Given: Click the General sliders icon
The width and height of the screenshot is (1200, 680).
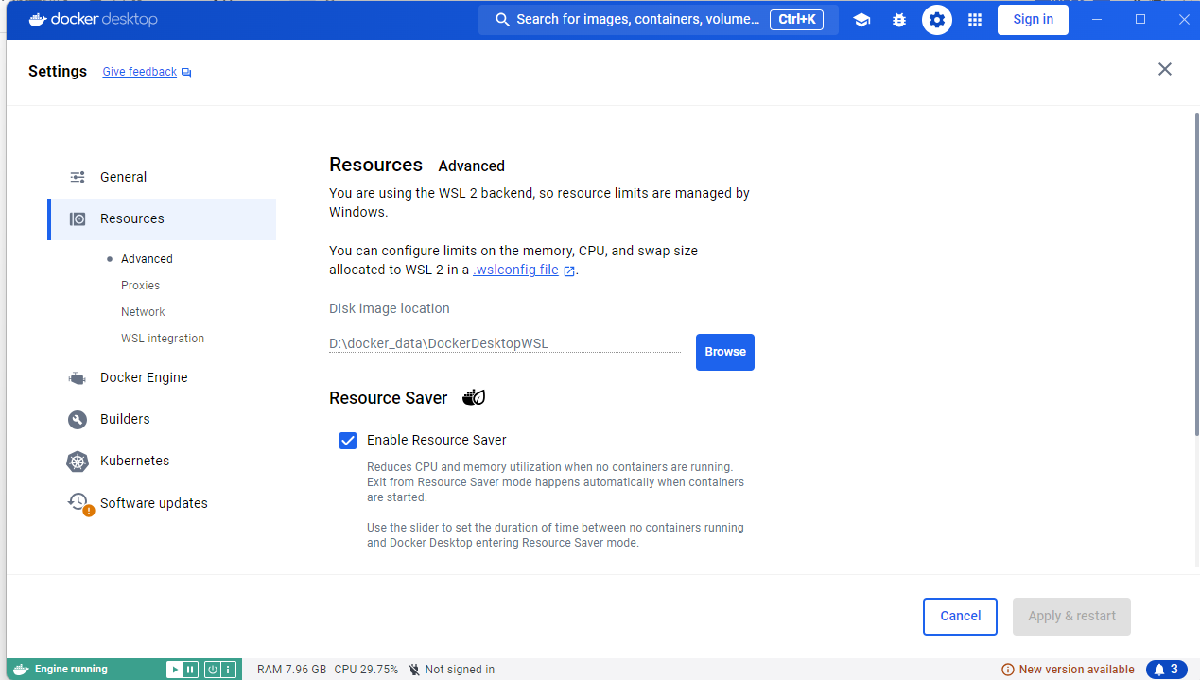Looking at the screenshot, I should click(78, 177).
